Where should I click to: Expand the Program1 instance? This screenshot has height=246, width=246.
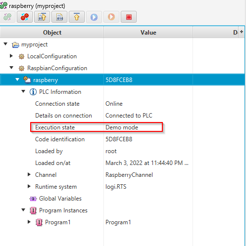click(x=29, y=222)
